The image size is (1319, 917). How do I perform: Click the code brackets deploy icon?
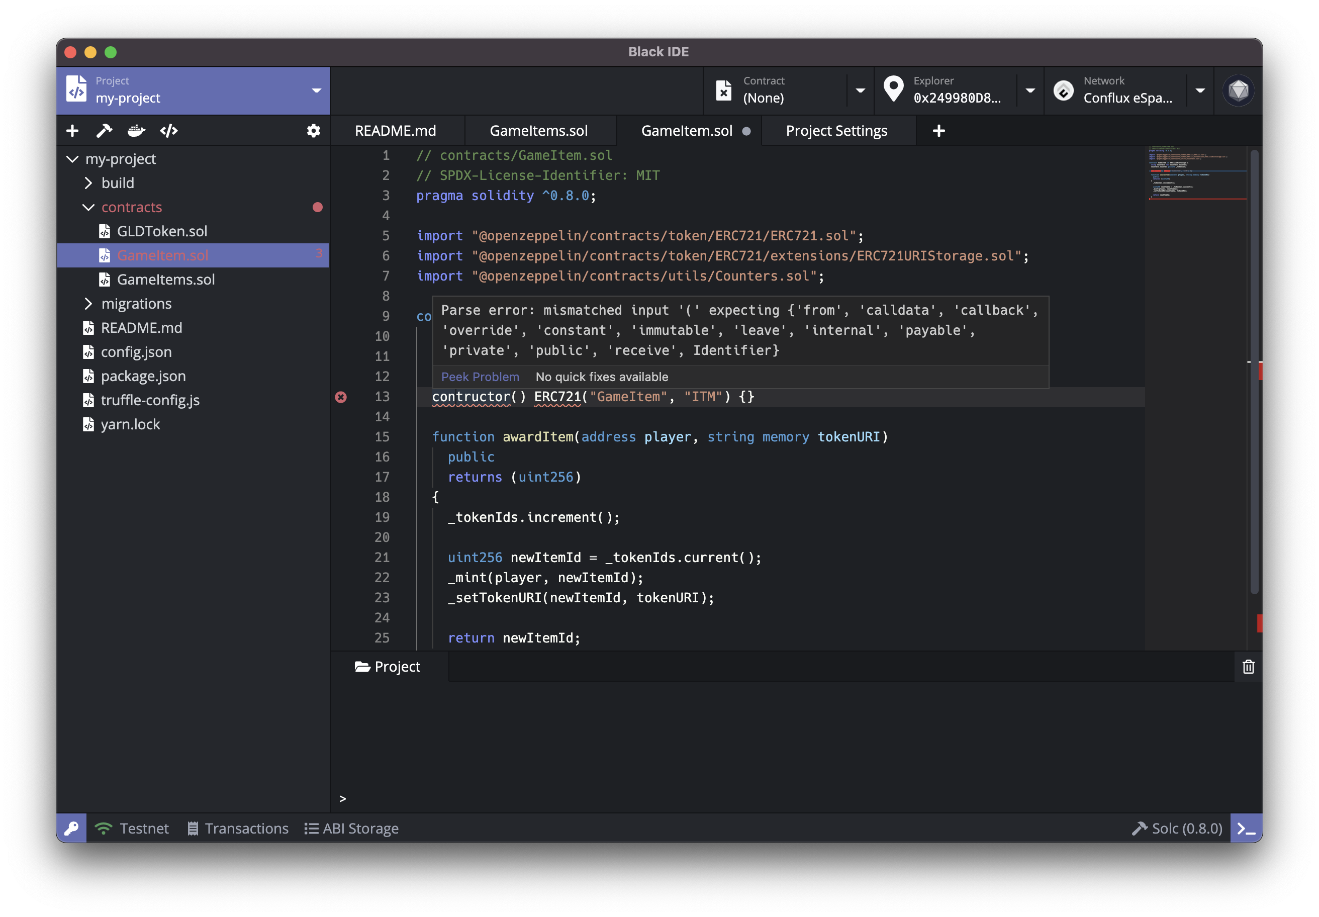[x=169, y=131]
